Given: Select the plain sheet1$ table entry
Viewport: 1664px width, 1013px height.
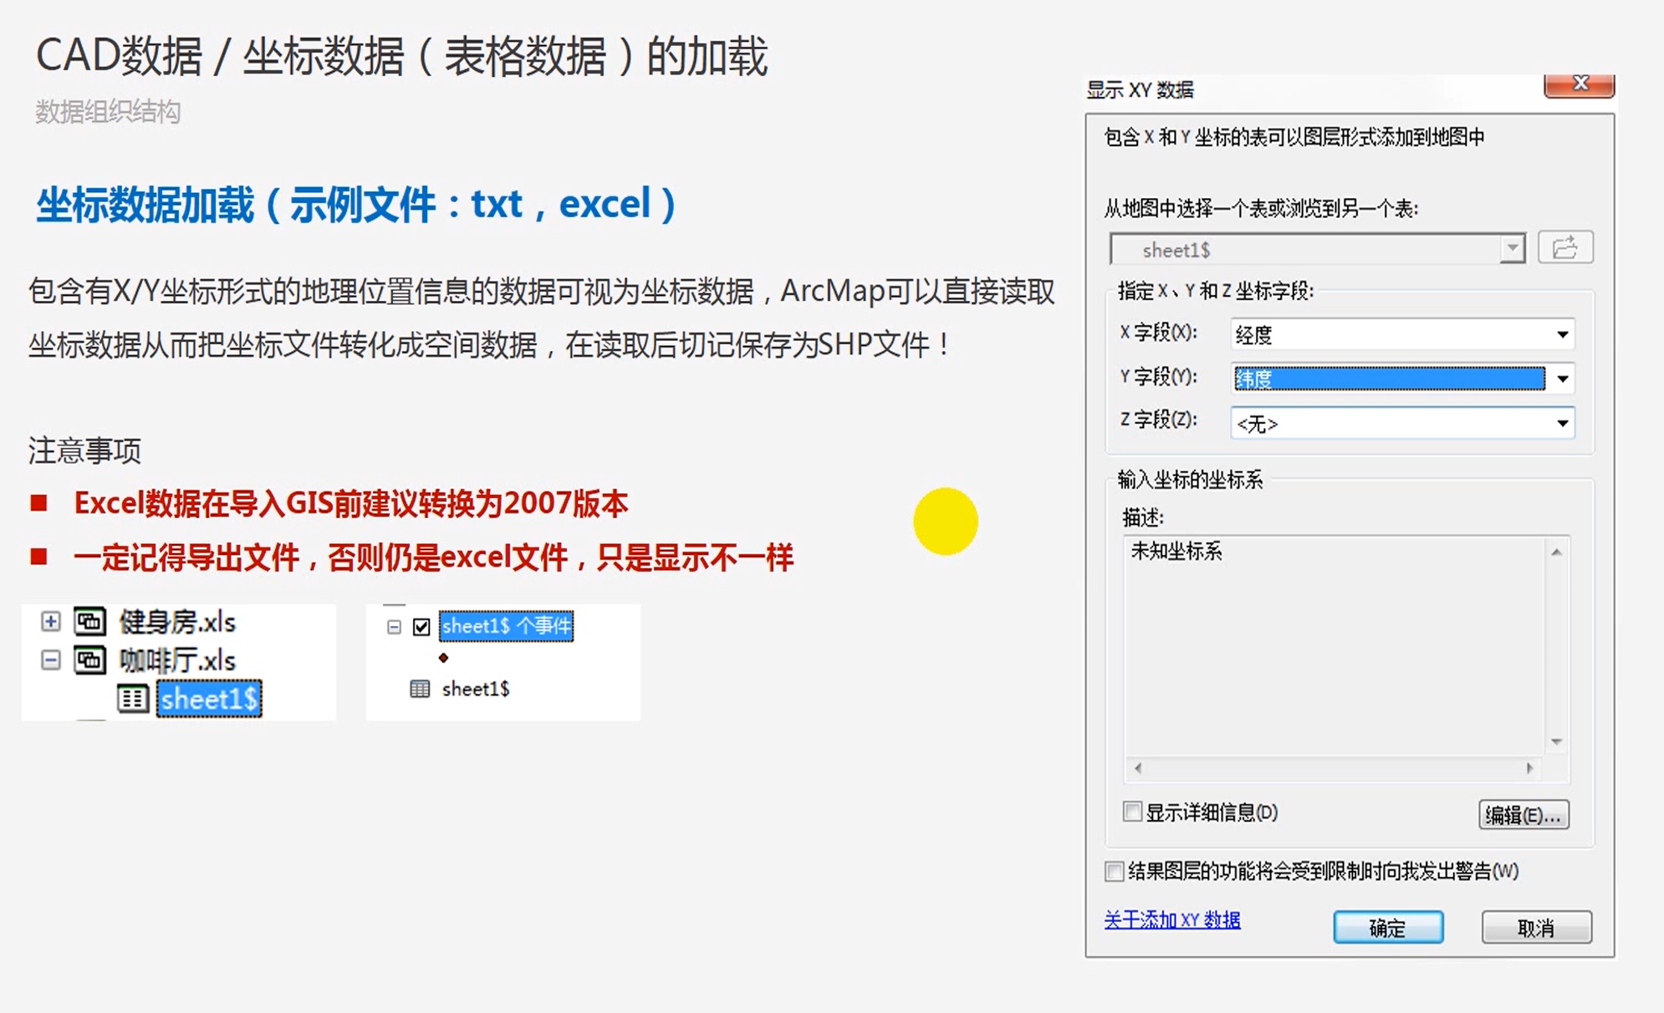Looking at the screenshot, I should (x=476, y=689).
